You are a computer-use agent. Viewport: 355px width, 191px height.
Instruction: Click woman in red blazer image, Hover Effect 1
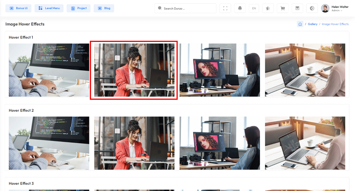[x=134, y=70]
